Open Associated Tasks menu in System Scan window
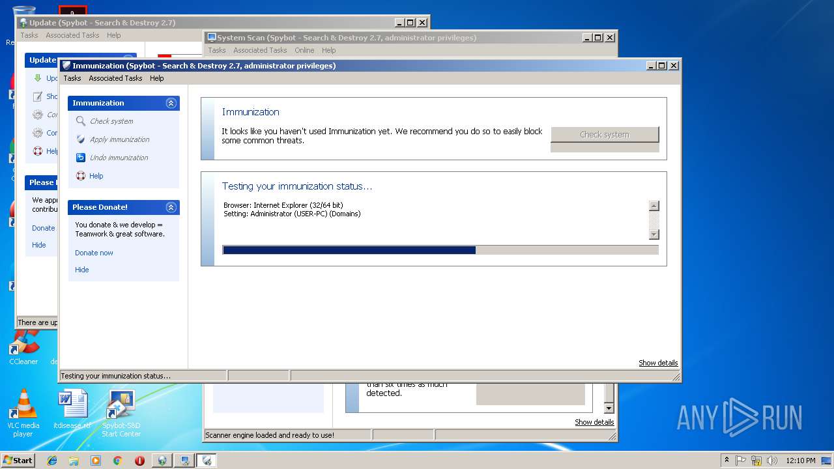Screen dimensions: 834x469 [260, 50]
